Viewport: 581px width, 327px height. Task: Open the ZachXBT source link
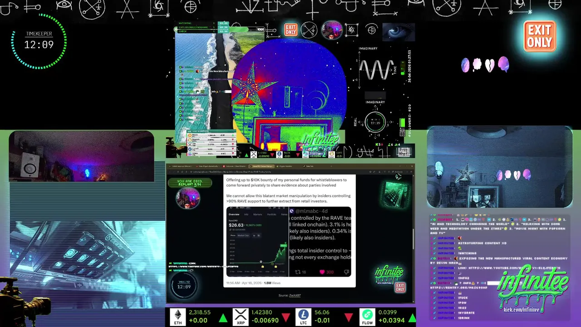(295, 295)
